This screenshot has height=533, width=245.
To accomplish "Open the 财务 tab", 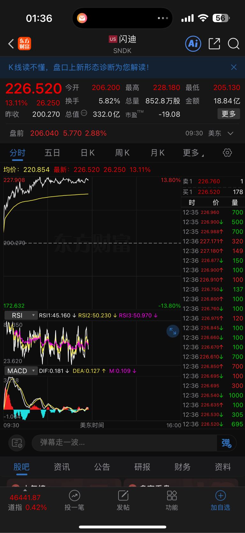I will 182,467.
